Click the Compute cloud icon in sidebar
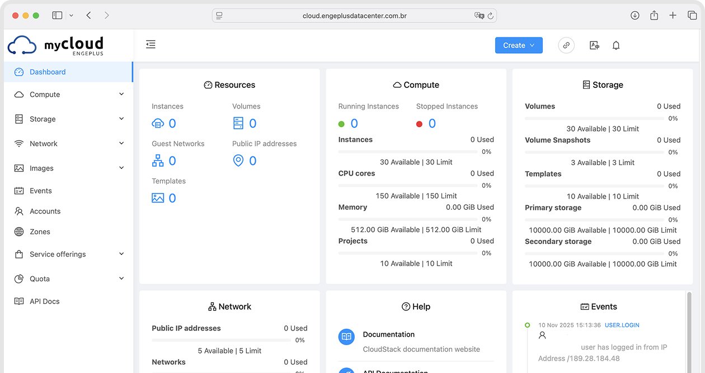The image size is (705, 373). tap(19, 95)
